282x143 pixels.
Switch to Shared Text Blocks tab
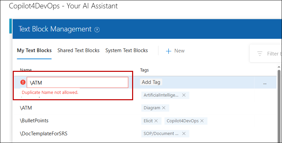(x=78, y=50)
